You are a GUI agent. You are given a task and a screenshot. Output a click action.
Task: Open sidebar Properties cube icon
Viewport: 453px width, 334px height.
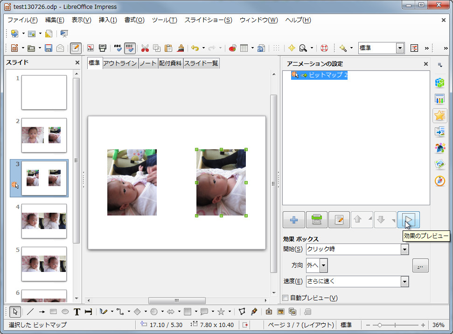[440, 83]
